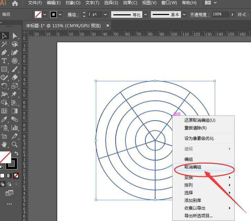
Task: Select the Zoom magnifier tool
Action: (15, 145)
